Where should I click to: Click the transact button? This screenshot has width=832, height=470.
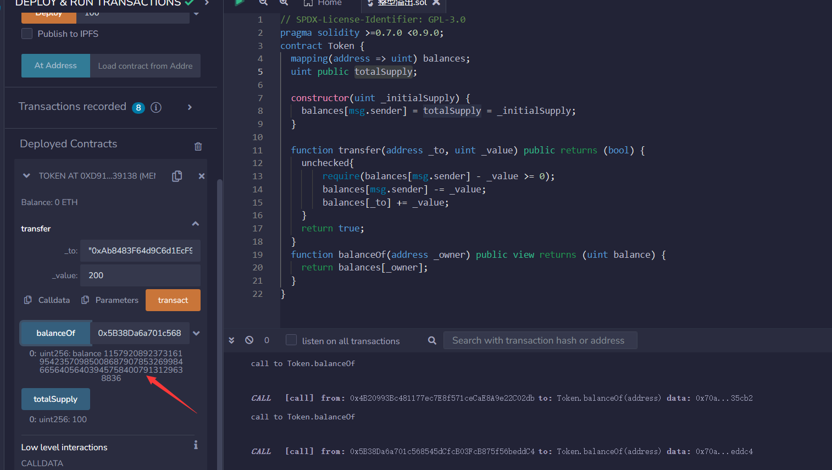[173, 300]
